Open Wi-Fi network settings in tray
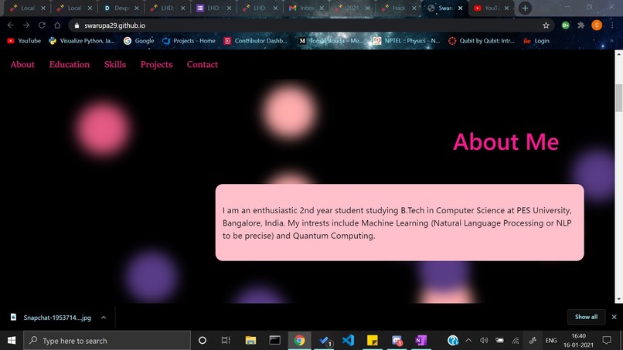The height and width of the screenshot is (350, 623). pos(516,341)
